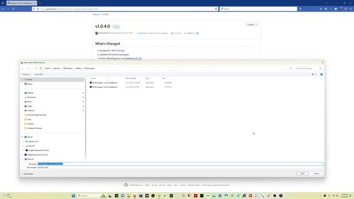Click the Latest badge next to v1.0.4.0

116,27
